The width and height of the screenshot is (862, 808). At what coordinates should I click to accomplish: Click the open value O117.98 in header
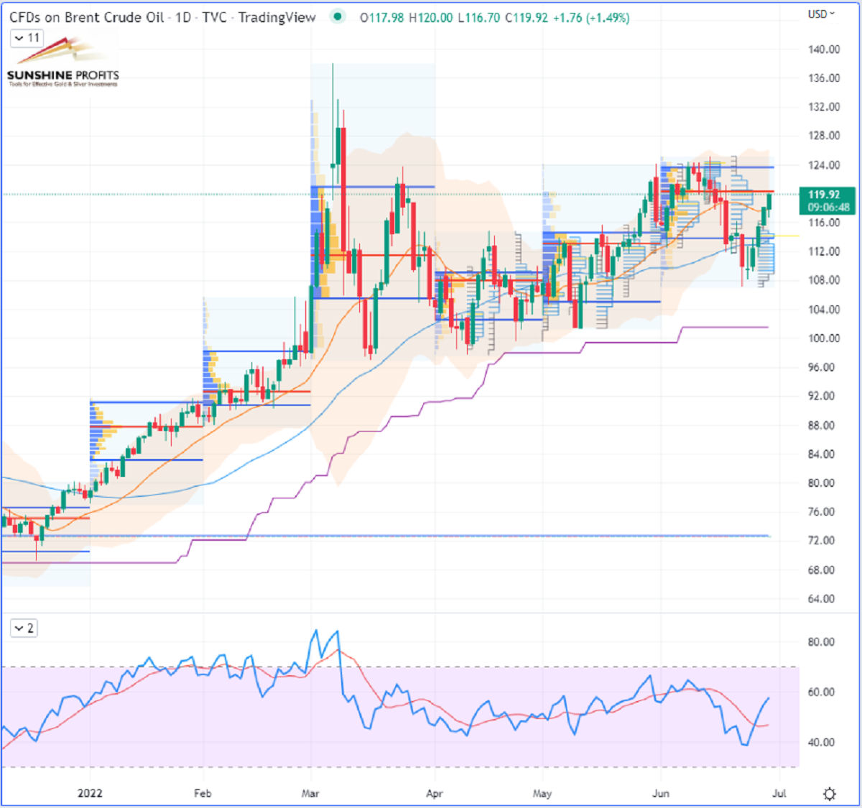point(382,17)
